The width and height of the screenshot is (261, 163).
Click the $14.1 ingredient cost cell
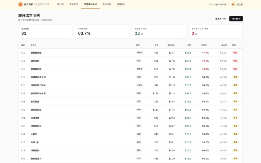point(172,142)
